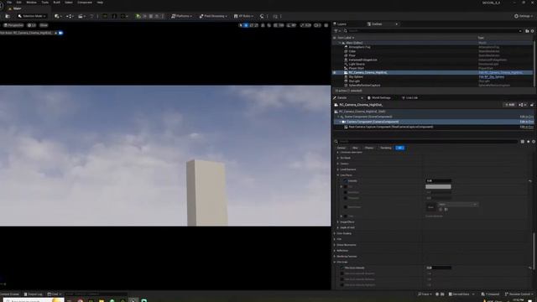537x302 pixels.
Task: Expand the Color Grading section
Action: (x=335, y=233)
